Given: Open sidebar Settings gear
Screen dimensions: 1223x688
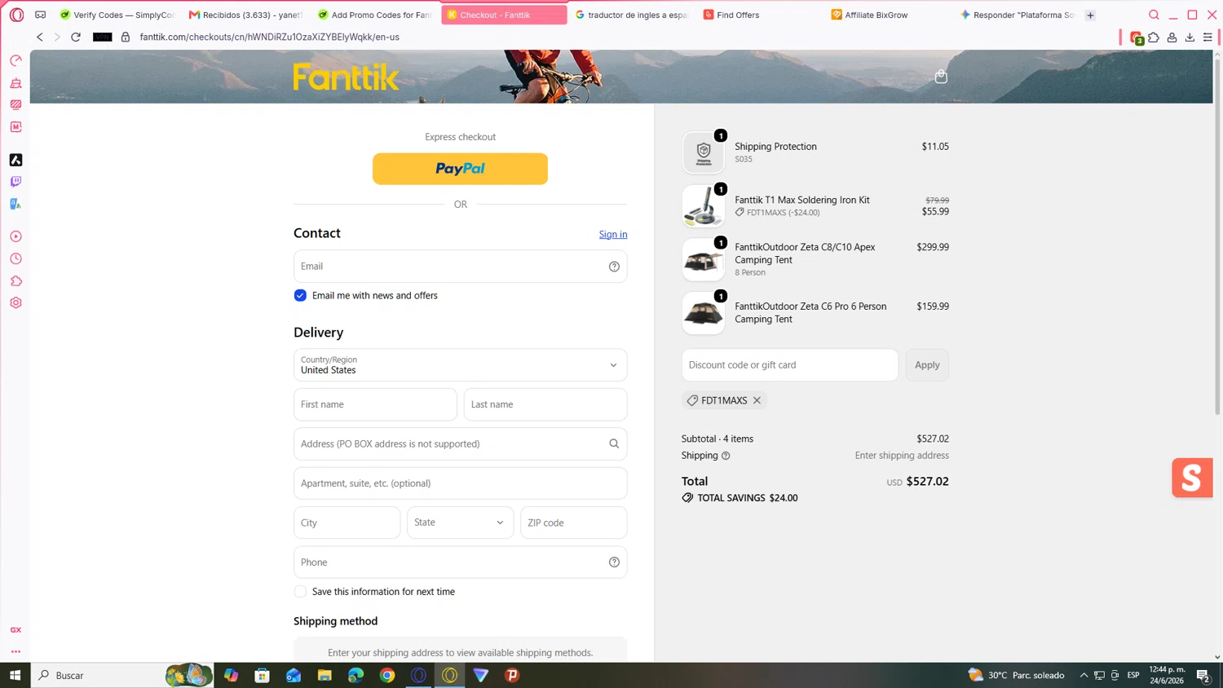Looking at the screenshot, I should tap(15, 302).
